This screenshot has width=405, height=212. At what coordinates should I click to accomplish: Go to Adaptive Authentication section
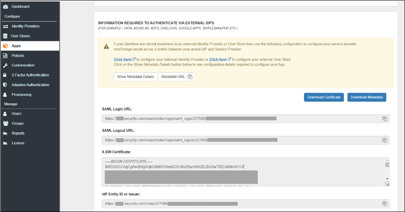pos(30,85)
